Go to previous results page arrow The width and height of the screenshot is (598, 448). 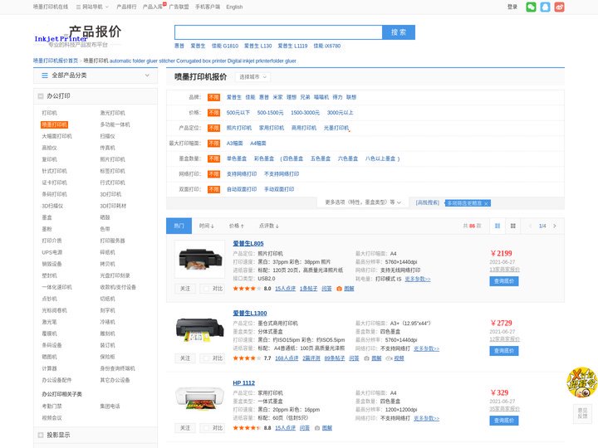pyautogui.click(x=530, y=226)
